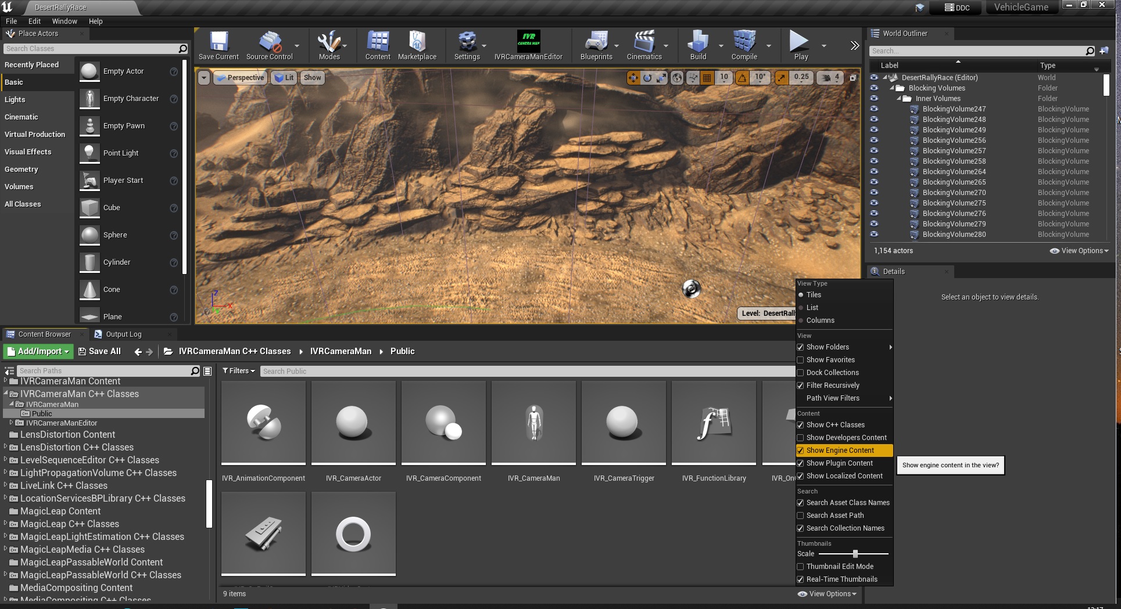Click the Save Current toolbar icon
The image size is (1121, 609).
(219, 46)
